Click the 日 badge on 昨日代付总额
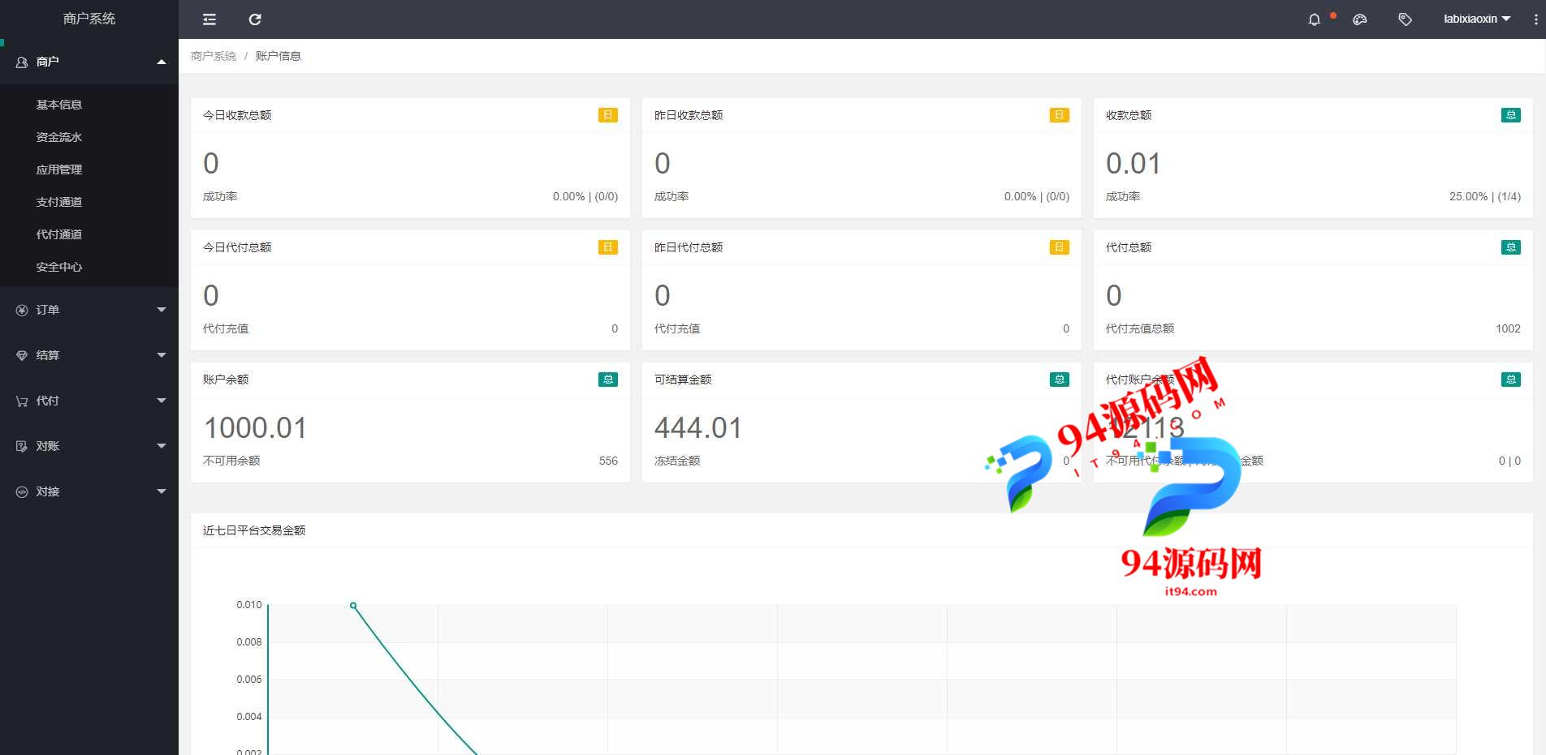 click(x=1060, y=247)
